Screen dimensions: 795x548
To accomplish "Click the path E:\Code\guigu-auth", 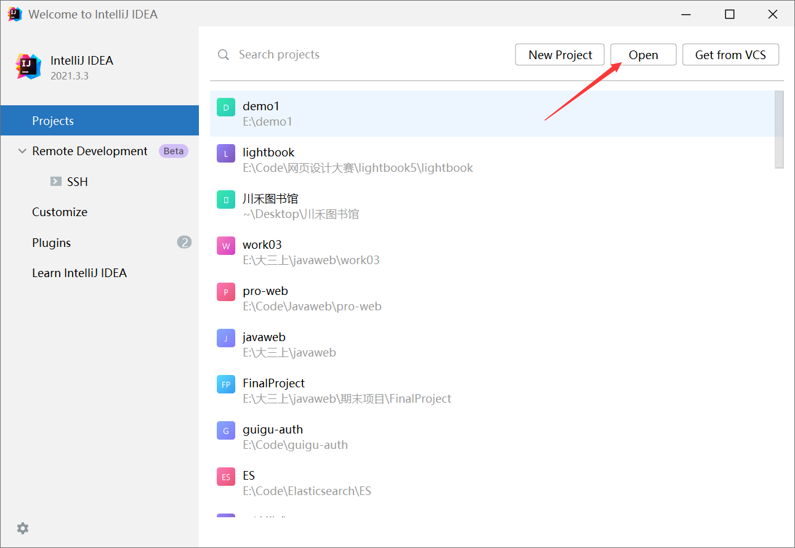I will tap(295, 445).
